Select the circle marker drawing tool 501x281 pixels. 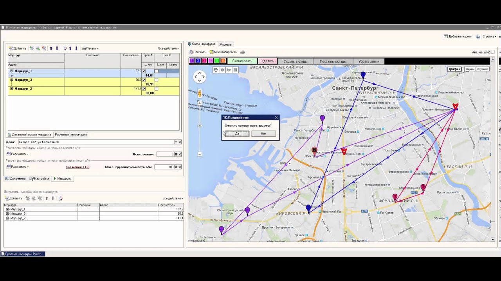[x=222, y=70]
